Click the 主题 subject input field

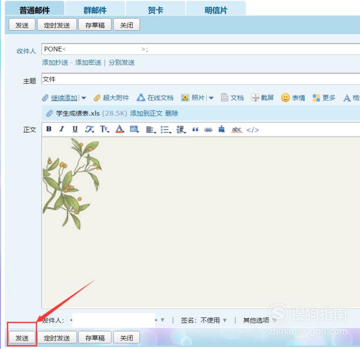(x=201, y=79)
